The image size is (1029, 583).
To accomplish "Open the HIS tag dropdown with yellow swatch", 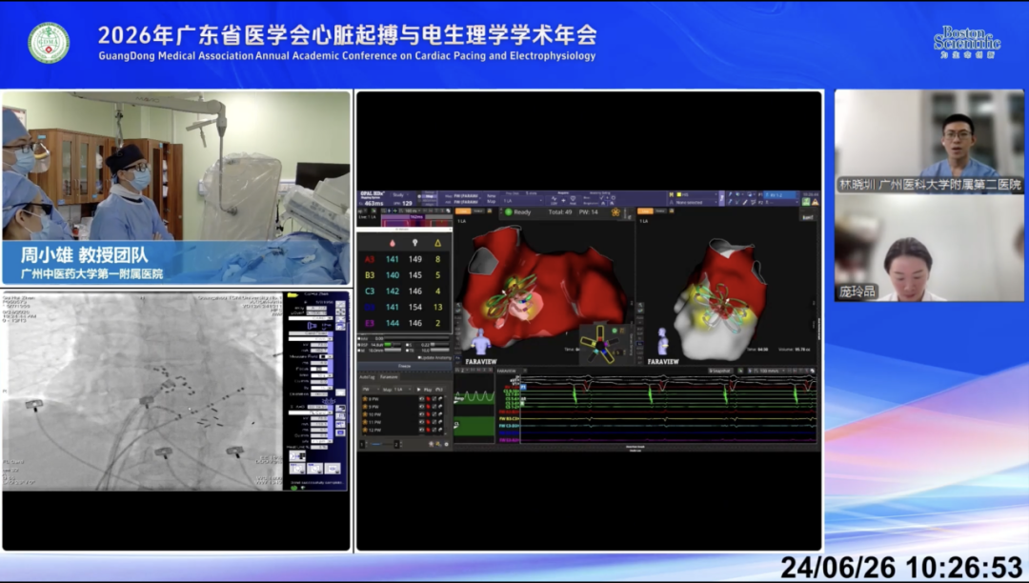I will tap(696, 194).
